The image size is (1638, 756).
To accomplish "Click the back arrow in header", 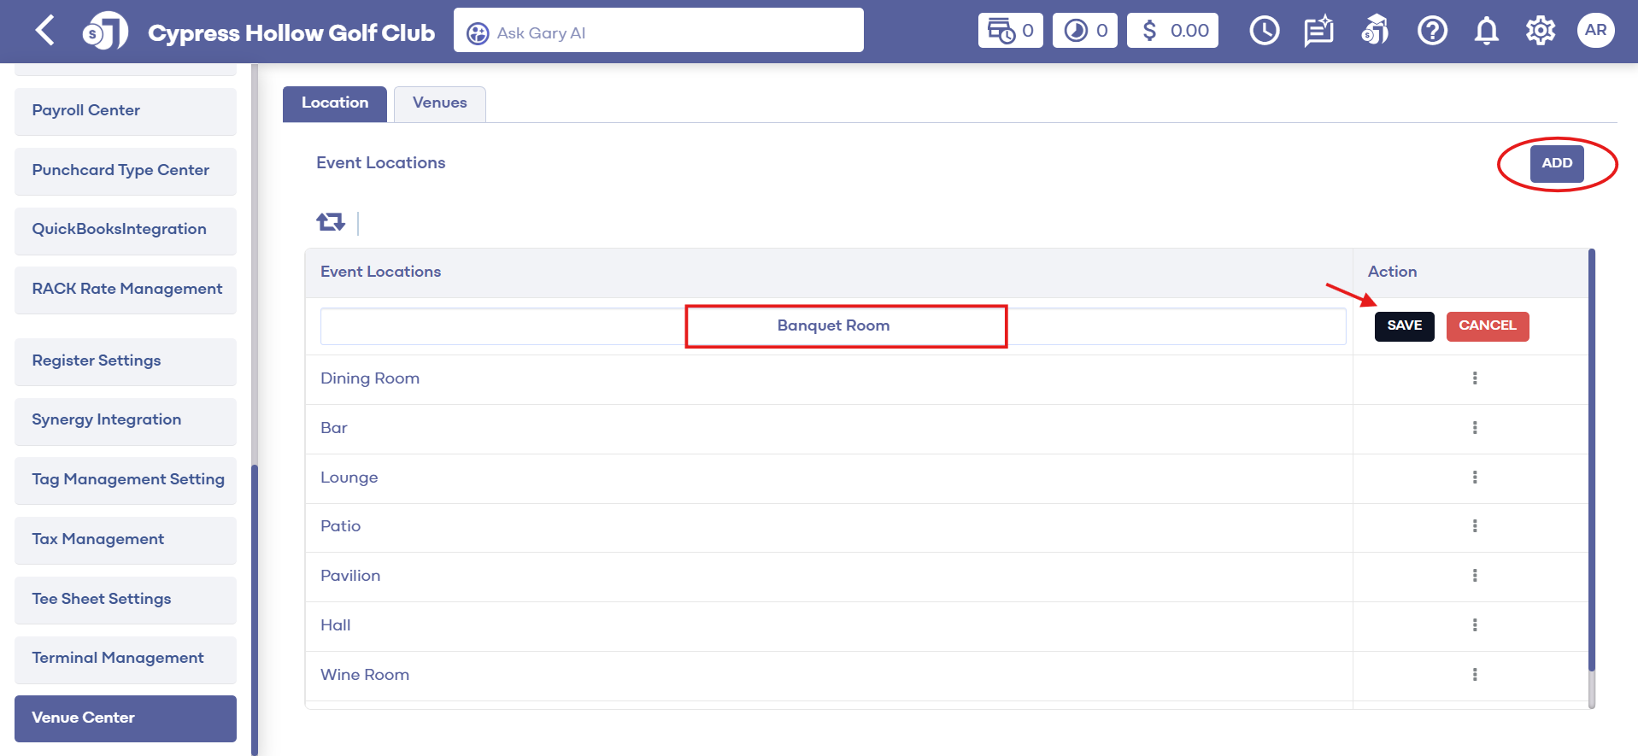I will tap(45, 31).
